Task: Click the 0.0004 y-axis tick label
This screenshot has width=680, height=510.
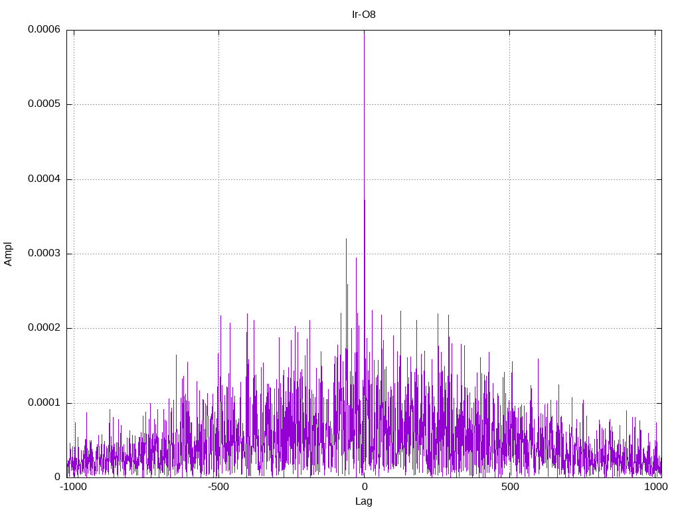Action: (x=44, y=179)
